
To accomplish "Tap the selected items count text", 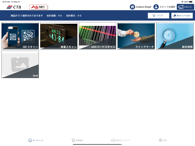I will click(x=27, y=16).
